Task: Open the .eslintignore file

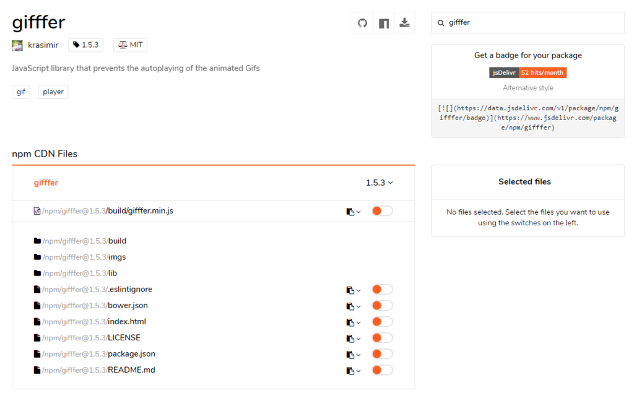Action: (x=97, y=290)
